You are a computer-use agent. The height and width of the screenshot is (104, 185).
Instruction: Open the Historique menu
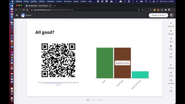(51, 1)
